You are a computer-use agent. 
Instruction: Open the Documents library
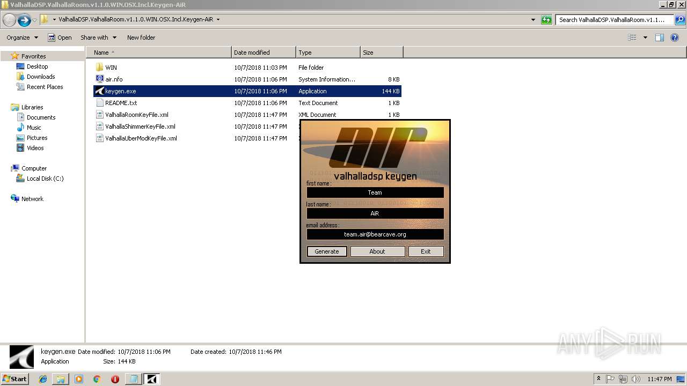41,117
